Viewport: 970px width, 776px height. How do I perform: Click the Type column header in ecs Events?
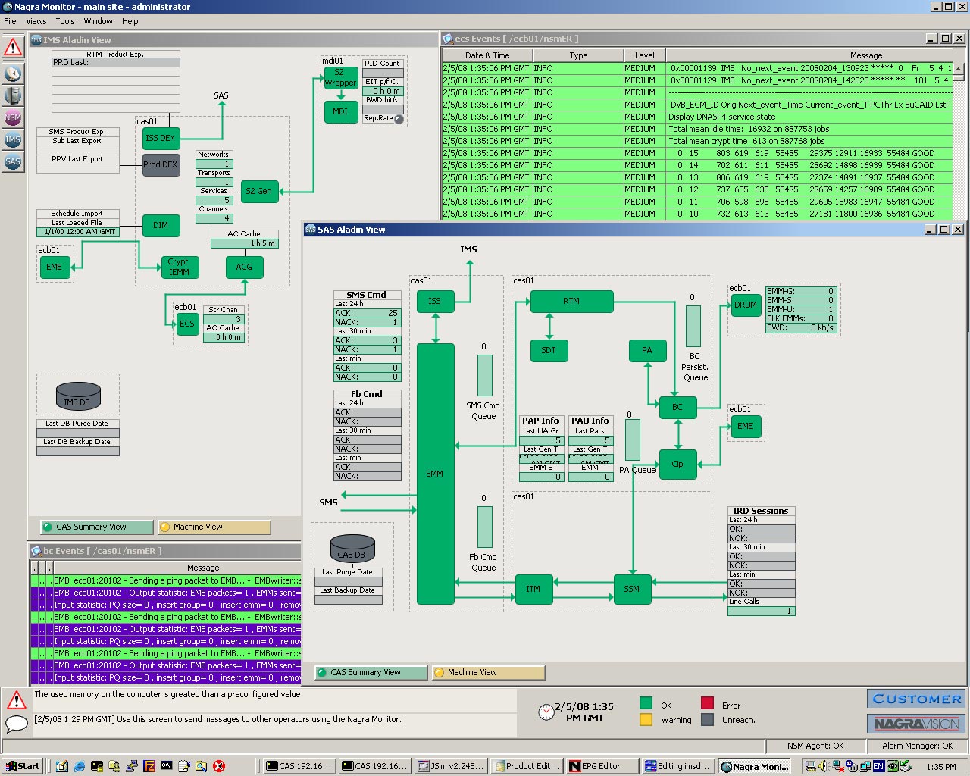[578, 55]
